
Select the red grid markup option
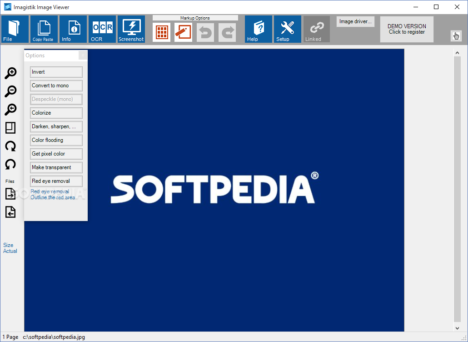tap(162, 32)
